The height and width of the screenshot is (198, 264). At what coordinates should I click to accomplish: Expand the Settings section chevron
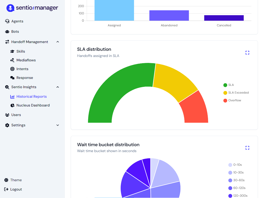coord(57,125)
